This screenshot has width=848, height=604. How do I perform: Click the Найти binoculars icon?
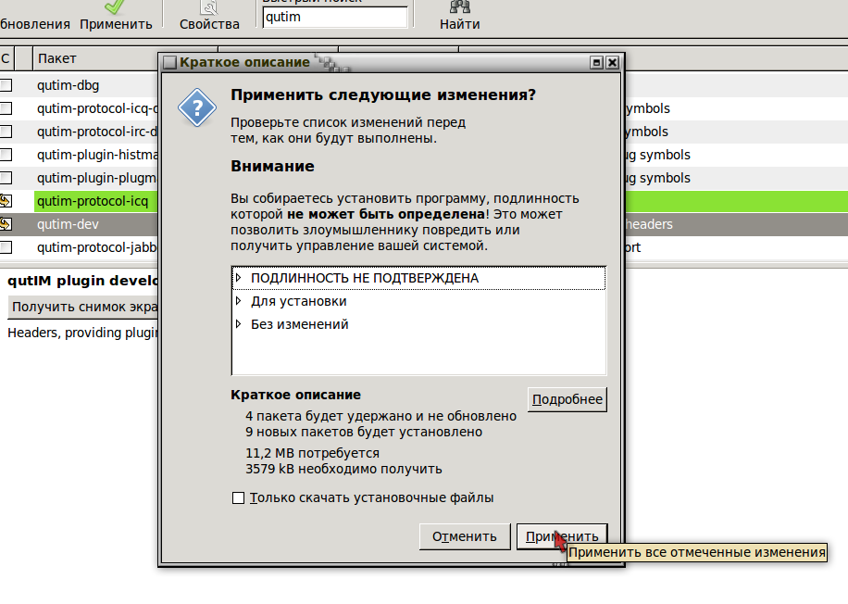[459, 7]
